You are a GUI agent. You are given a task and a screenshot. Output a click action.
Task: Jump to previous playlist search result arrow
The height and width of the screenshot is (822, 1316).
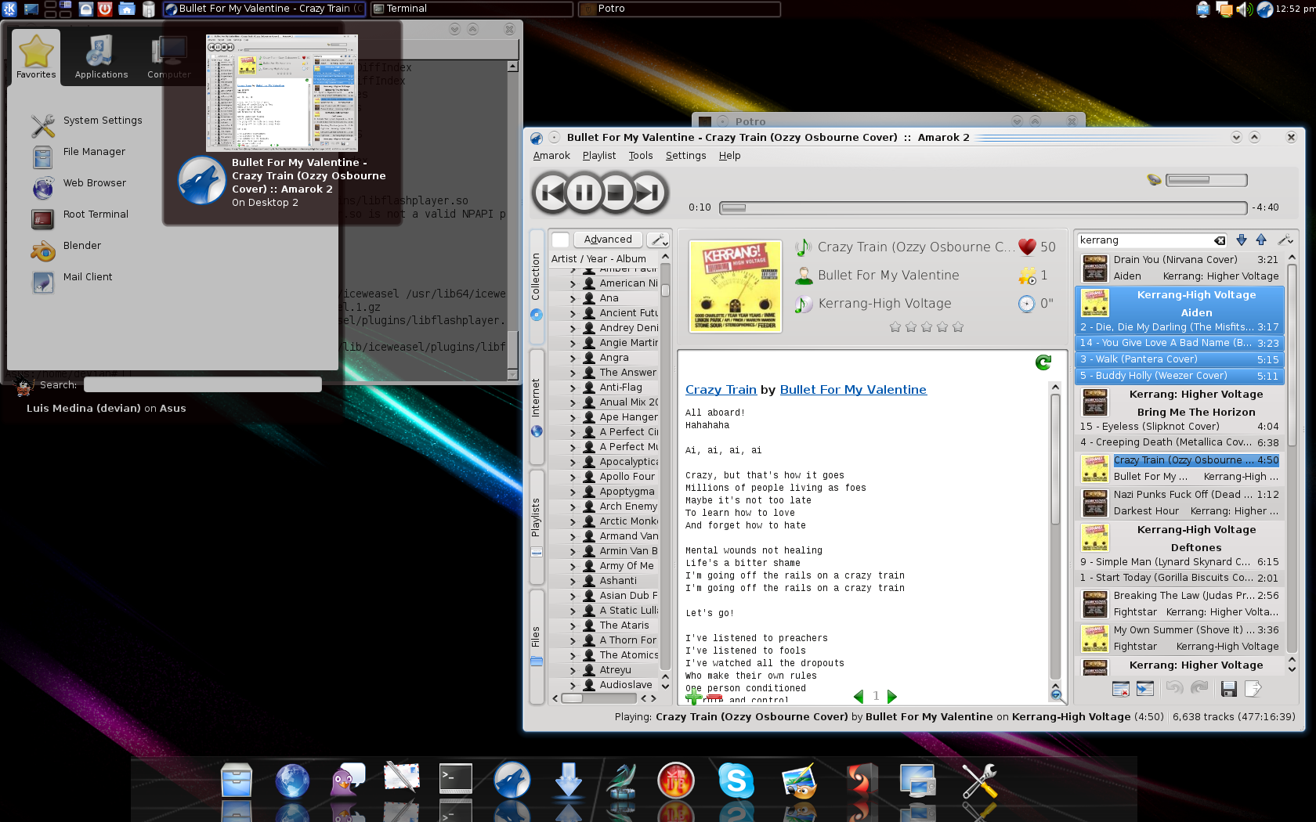[x=1261, y=240]
